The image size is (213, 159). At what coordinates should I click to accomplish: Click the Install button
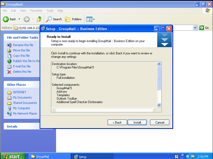click(x=137, y=123)
